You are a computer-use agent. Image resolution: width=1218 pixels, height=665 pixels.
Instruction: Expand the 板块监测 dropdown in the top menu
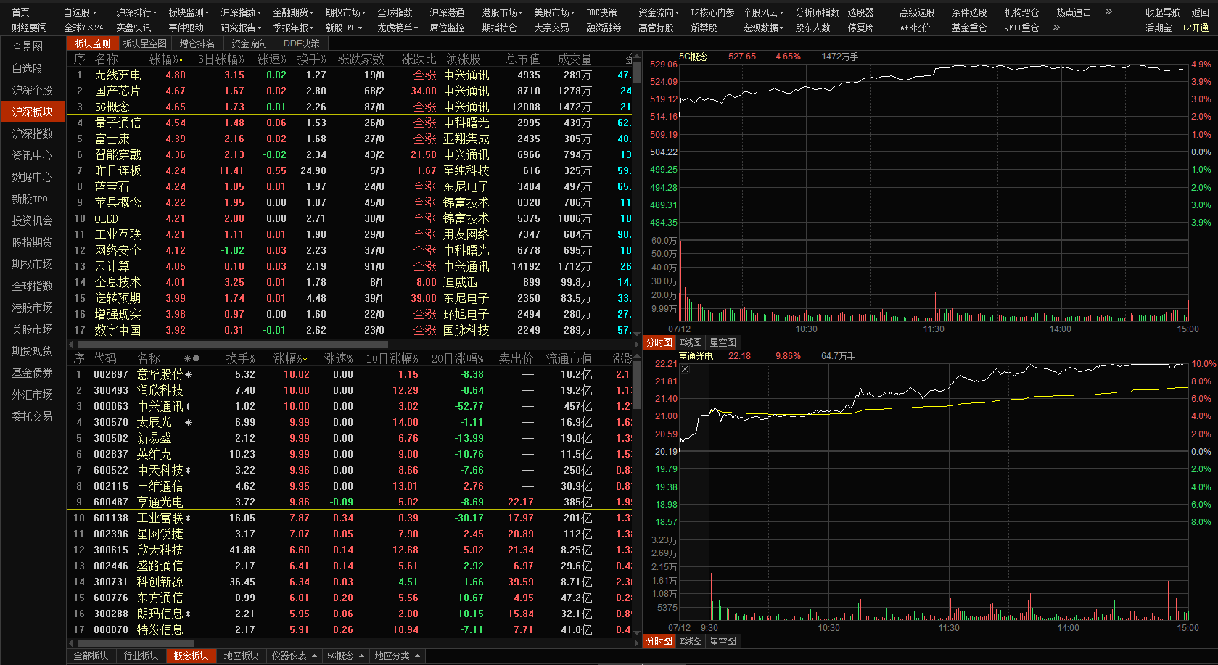(x=189, y=12)
